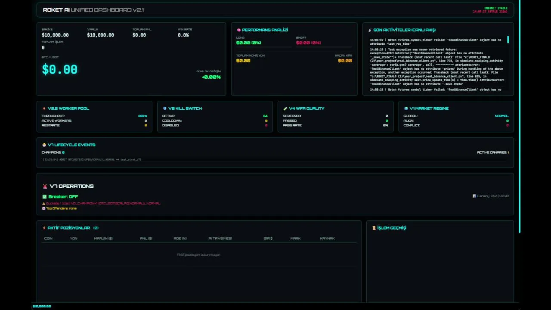Click the WIN RATE 0.0% value
Image resolution: width=551 pixels, height=310 pixels.
183,35
